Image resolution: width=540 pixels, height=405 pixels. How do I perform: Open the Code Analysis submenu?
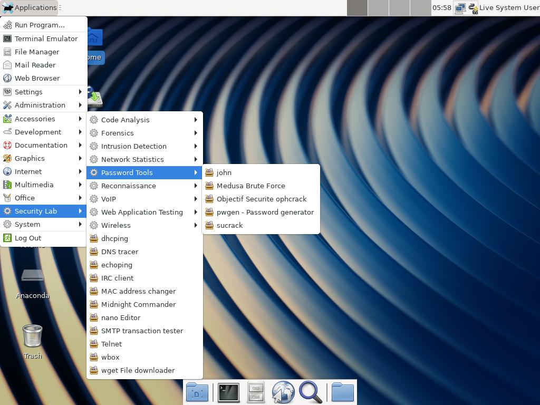click(x=144, y=120)
